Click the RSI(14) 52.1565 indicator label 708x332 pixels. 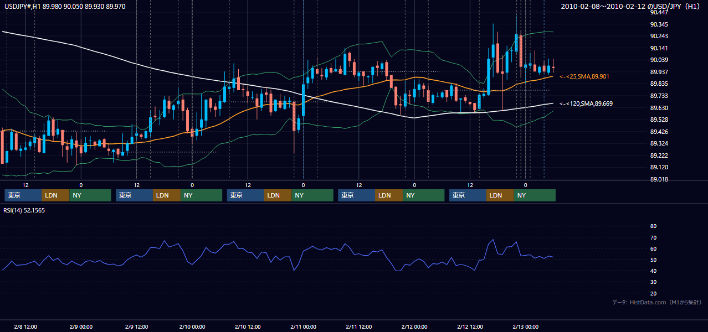(x=24, y=210)
